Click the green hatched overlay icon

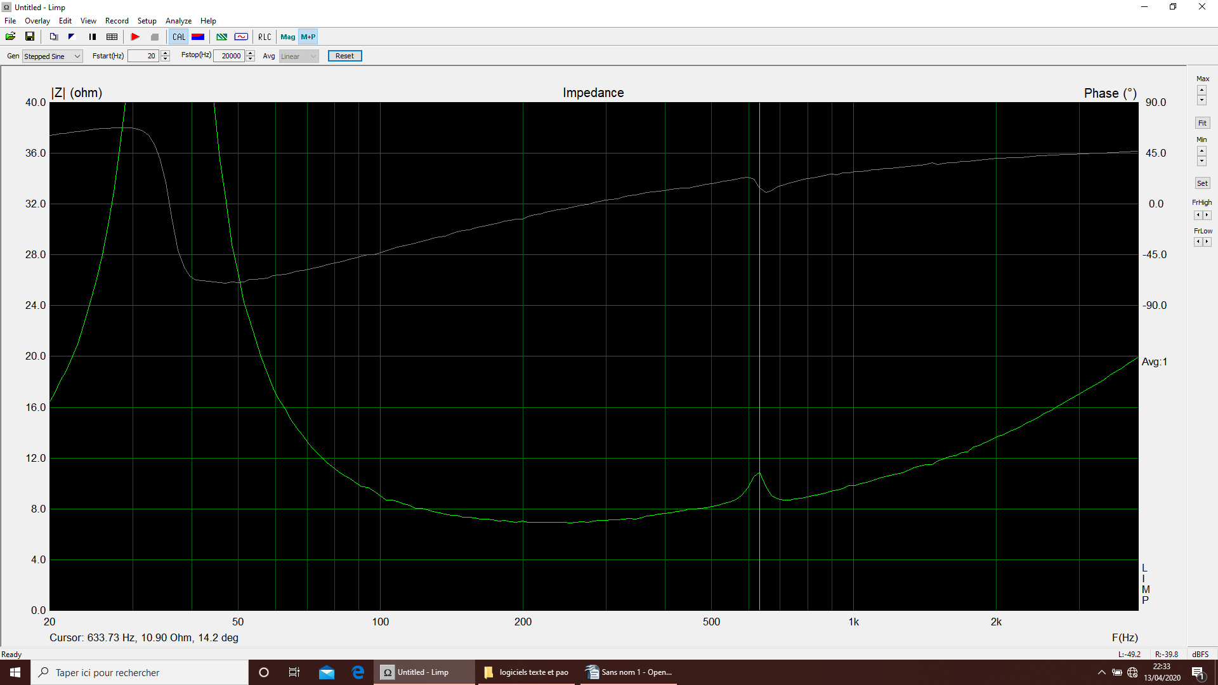tap(221, 37)
